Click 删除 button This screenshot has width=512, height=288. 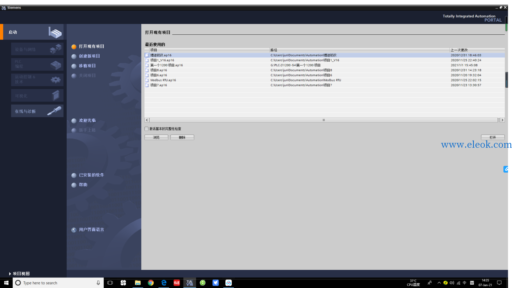(x=182, y=137)
